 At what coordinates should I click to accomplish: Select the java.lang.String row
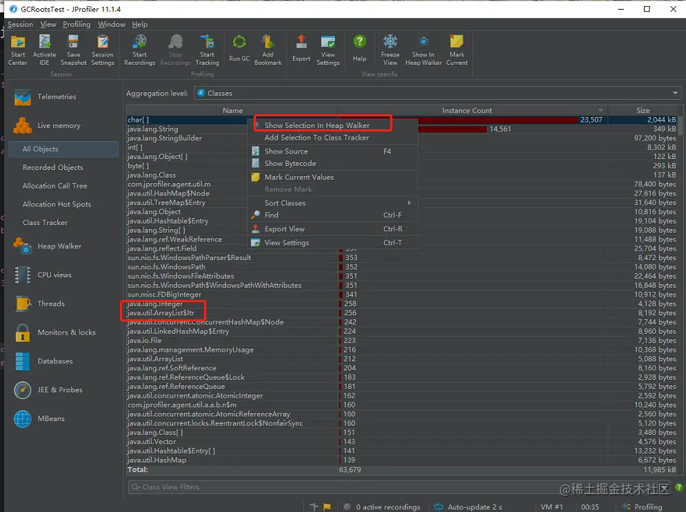coord(403,129)
